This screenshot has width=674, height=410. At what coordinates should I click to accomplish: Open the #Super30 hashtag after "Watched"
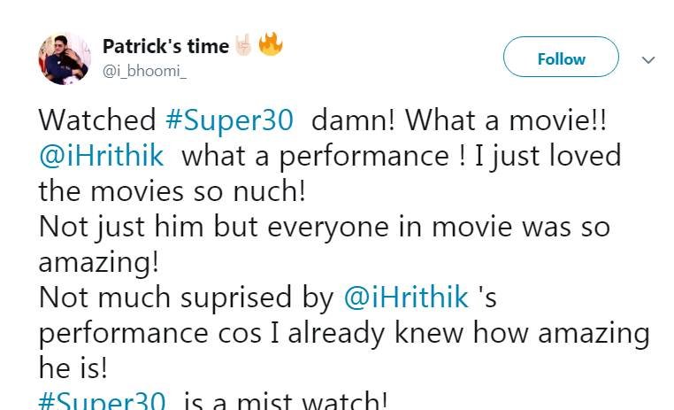228,120
